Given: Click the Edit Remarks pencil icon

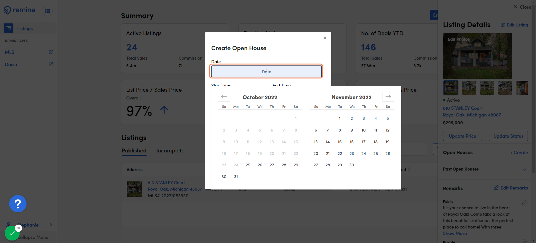Looking at the screenshot, I should pyautogui.click(x=496, y=188).
